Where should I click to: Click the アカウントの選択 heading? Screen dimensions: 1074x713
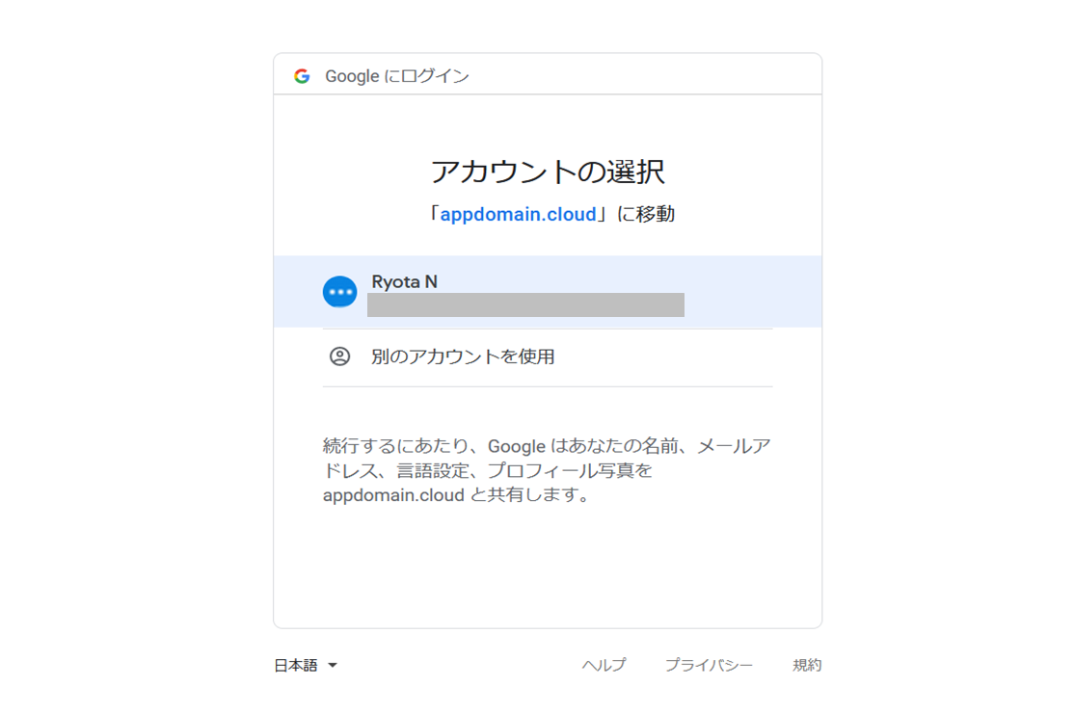coord(547,172)
